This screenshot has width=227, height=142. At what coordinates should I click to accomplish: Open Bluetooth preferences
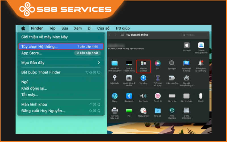click(x=129, y=98)
